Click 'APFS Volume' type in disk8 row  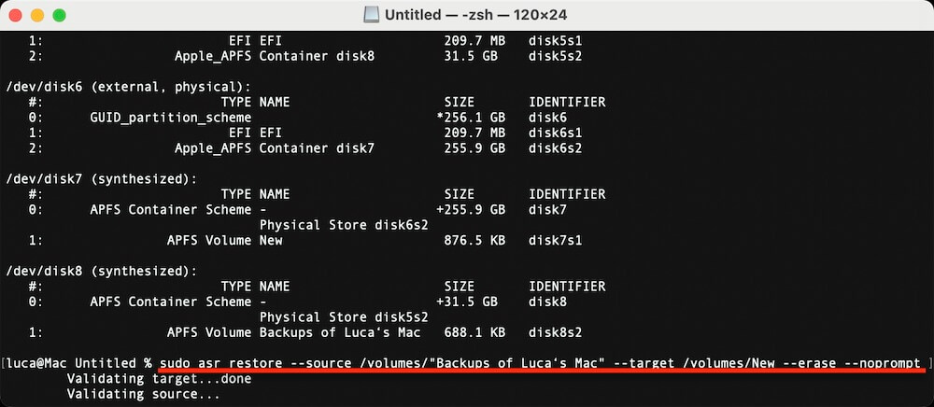coord(209,332)
